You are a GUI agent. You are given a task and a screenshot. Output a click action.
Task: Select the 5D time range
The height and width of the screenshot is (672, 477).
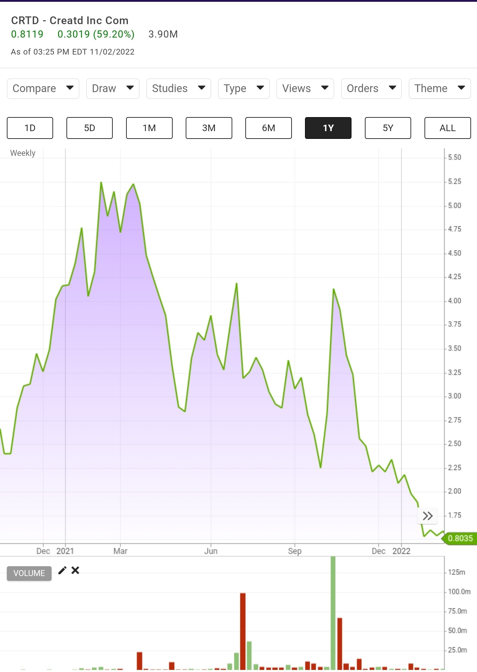pyautogui.click(x=89, y=128)
